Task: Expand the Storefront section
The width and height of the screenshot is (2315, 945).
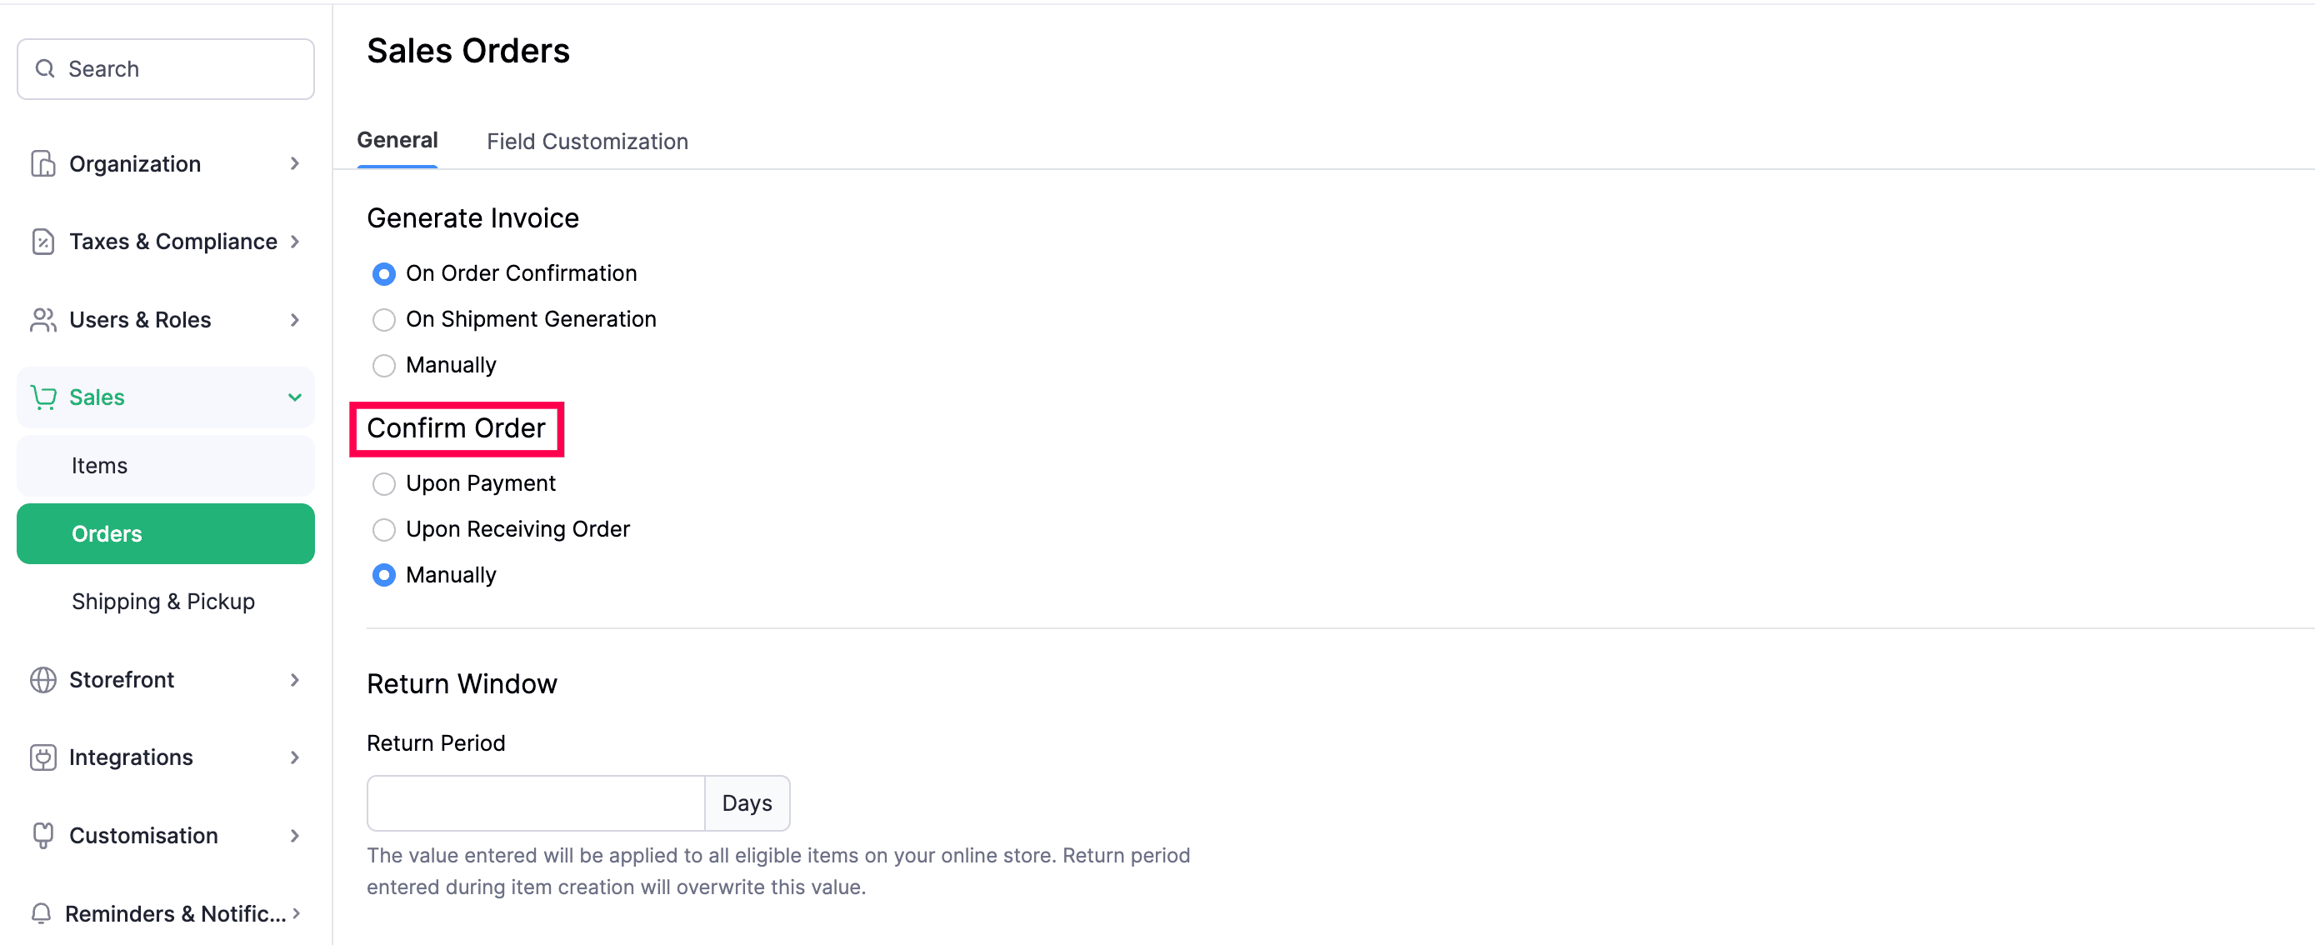Action: tap(294, 680)
